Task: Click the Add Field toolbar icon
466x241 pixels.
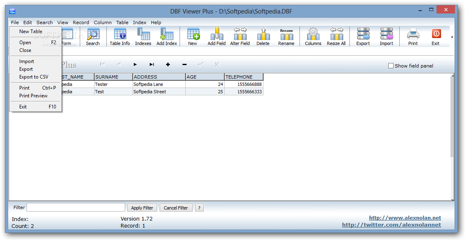Action: click(217, 36)
